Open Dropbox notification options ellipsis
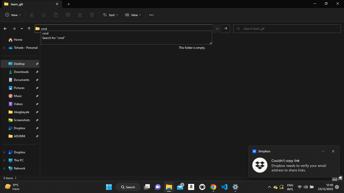This screenshot has width=344, height=193. [x=323, y=151]
